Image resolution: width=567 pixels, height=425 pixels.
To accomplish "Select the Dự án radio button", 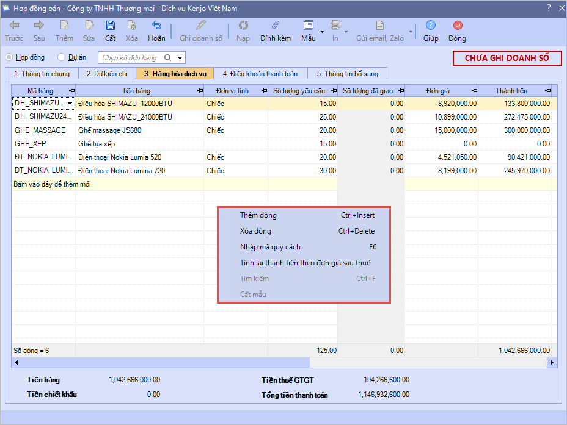I will [61, 57].
